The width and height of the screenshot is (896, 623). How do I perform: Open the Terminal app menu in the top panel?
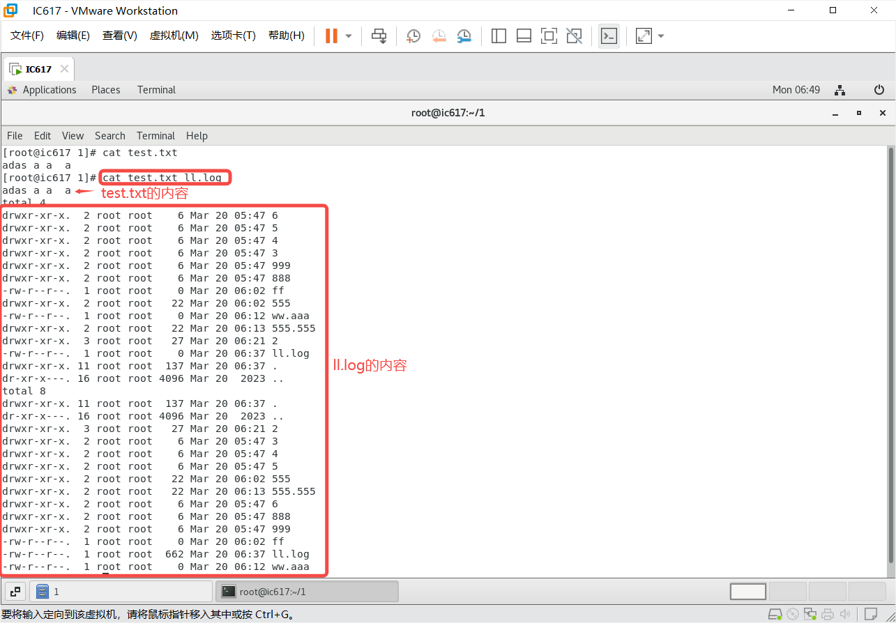156,90
